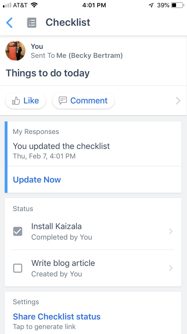Tap the Wi-Fi status icon
This screenshot has height=334, width=187.
coord(34,5)
